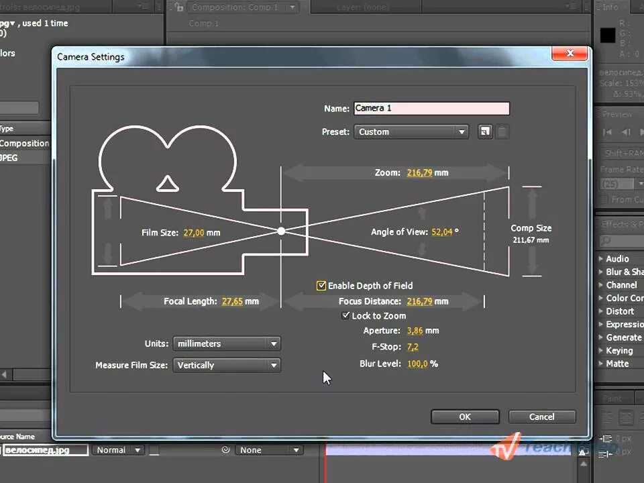This screenshot has height=483, width=644.
Task: Open the frame rate (25) dropdown
Action: (x=622, y=184)
